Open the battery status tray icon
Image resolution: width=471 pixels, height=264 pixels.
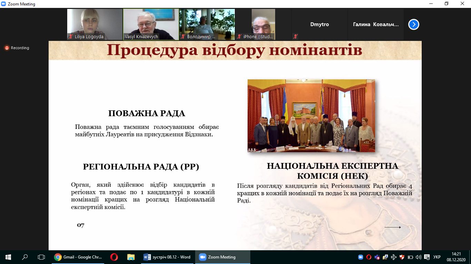(x=410, y=257)
